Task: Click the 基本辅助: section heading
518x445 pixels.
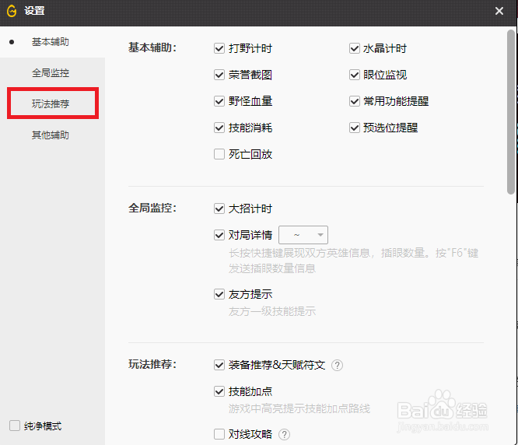Action: click(x=152, y=47)
